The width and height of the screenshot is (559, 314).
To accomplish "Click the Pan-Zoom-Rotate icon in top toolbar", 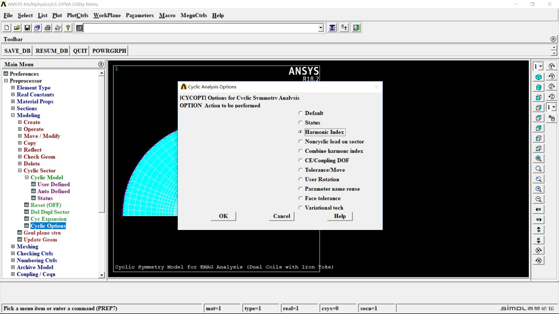I will [x=37, y=28].
